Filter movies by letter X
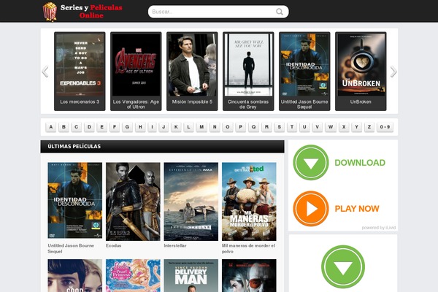The image size is (438, 292). point(344,127)
